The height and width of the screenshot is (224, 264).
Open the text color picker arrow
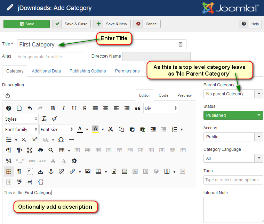click(87, 130)
